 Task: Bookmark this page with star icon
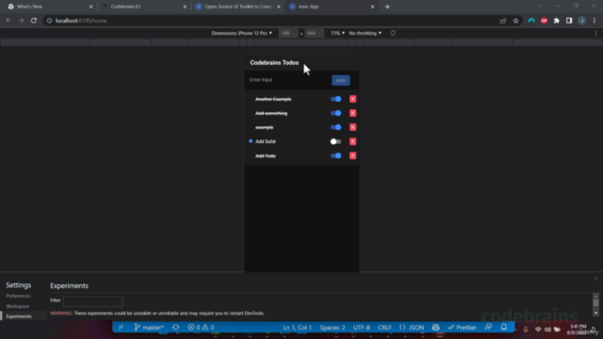coord(515,21)
